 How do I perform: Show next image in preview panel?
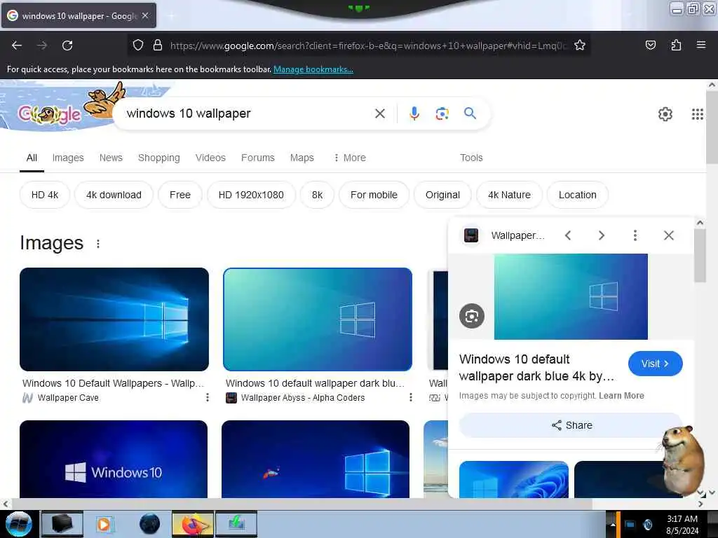pyautogui.click(x=601, y=235)
